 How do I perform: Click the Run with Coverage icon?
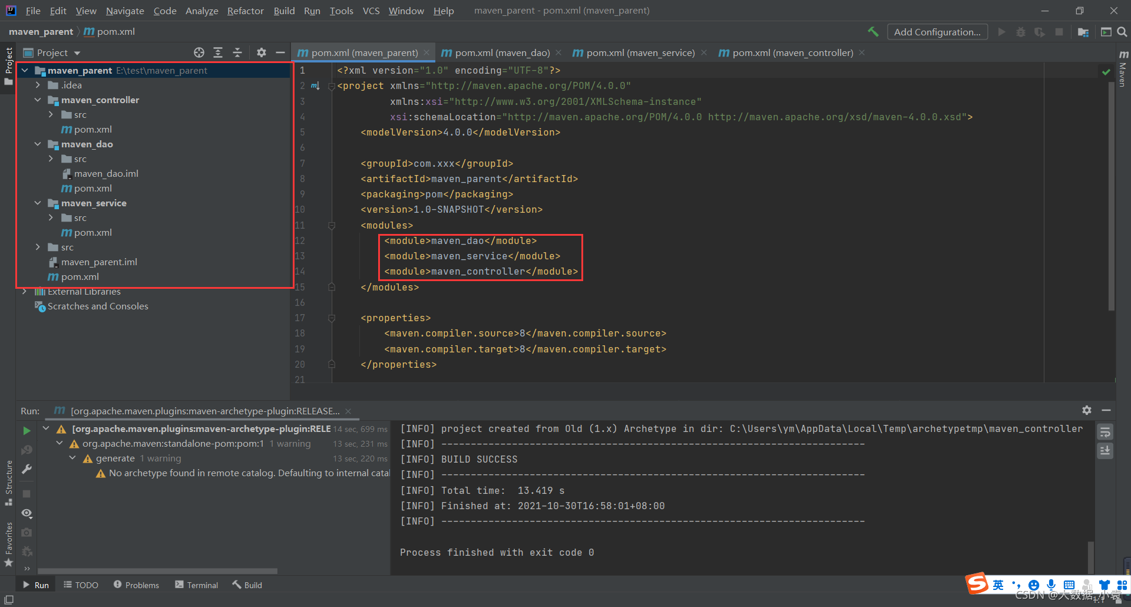coord(1040,32)
